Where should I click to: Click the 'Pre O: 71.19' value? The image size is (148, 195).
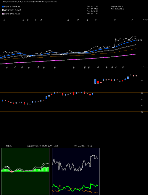(93, 6)
